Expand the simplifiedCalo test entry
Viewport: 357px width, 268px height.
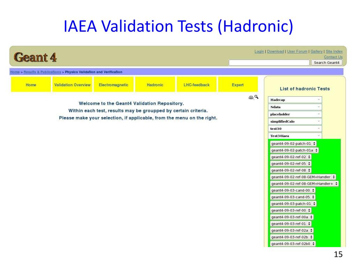click(295, 121)
